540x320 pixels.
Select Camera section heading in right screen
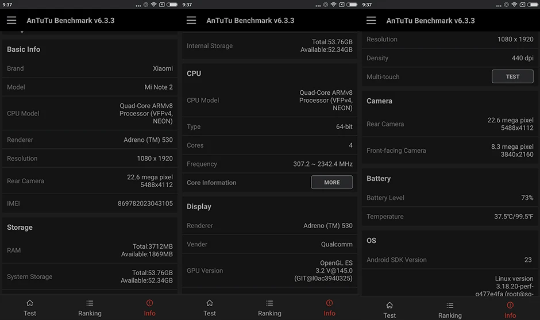click(379, 101)
